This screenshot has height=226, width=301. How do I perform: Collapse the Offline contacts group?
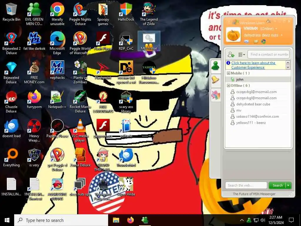click(x=228, y=86)
